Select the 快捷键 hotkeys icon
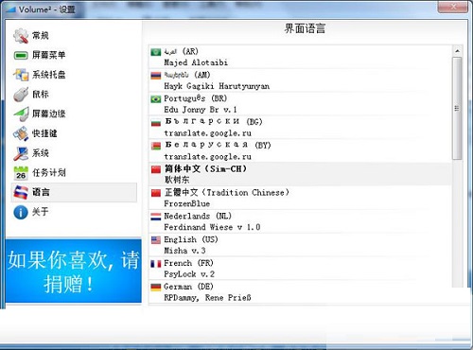This screenshot has height=350, width=473. tap(21, 133)
